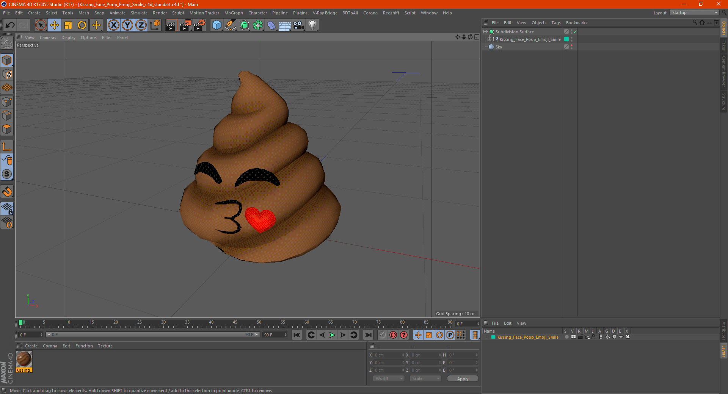Viewport: 728px width, 394px height.
Task: Click Render View clapperboard icon
Action: coord(171,25)
